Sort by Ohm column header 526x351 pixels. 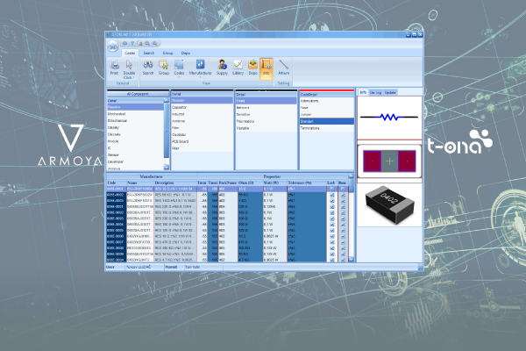250,183
